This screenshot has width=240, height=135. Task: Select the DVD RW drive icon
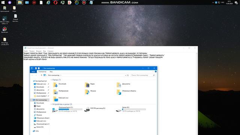[87, 109]
